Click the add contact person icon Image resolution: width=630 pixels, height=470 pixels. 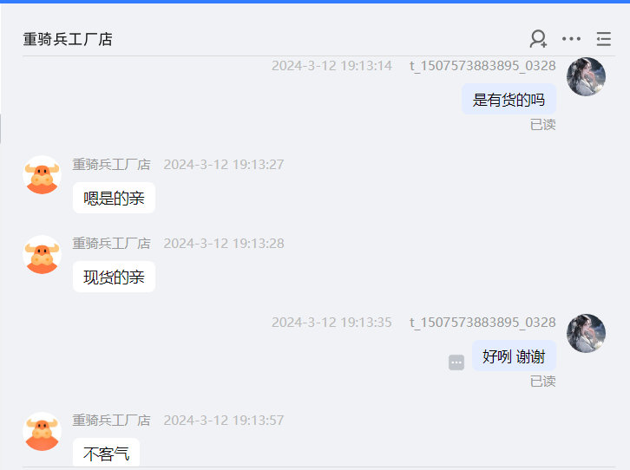click(x=538, y=39)
